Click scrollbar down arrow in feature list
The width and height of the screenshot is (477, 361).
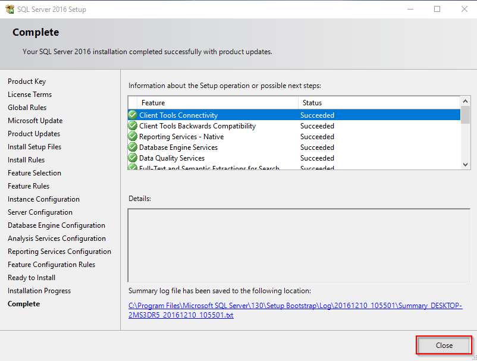pyautogui.click(x=465, y=165)
